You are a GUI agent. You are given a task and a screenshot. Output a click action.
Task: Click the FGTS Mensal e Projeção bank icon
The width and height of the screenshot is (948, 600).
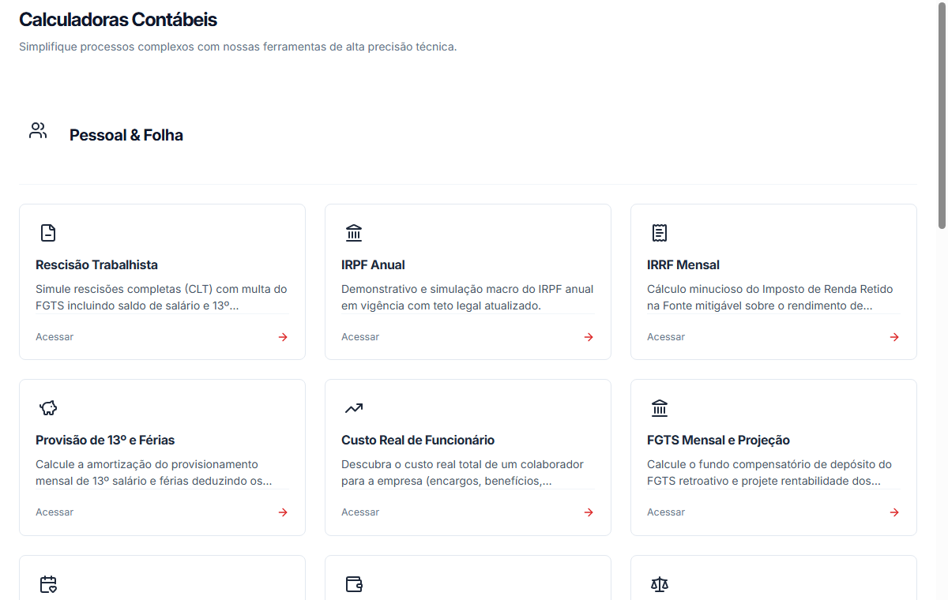tap(660, 408)
